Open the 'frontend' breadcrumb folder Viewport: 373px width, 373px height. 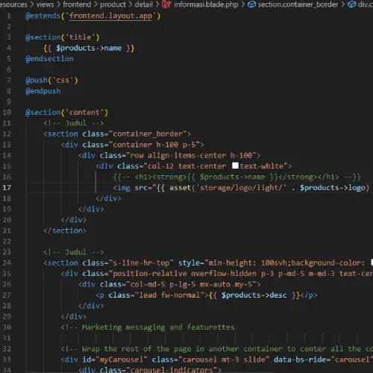[77, 4]
